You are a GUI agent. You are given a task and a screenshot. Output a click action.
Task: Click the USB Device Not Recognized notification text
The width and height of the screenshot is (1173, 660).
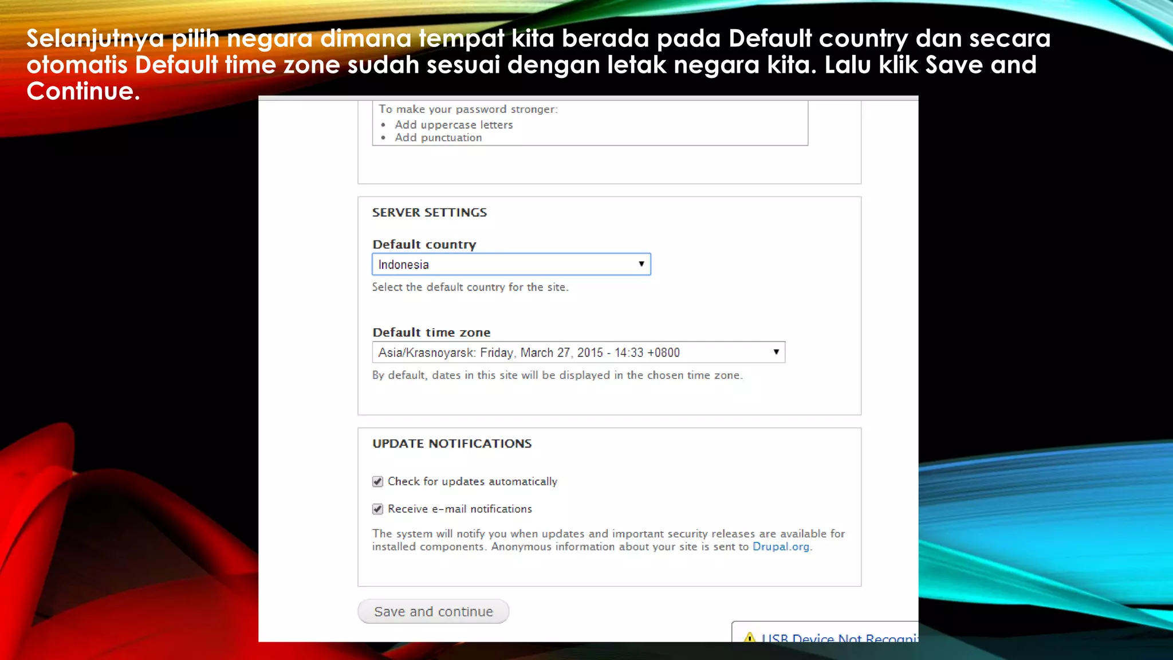(840, 638)
